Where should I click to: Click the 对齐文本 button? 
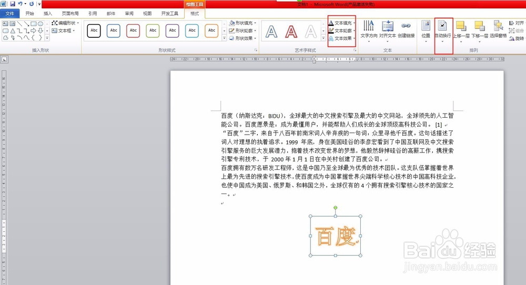[388, 31]
